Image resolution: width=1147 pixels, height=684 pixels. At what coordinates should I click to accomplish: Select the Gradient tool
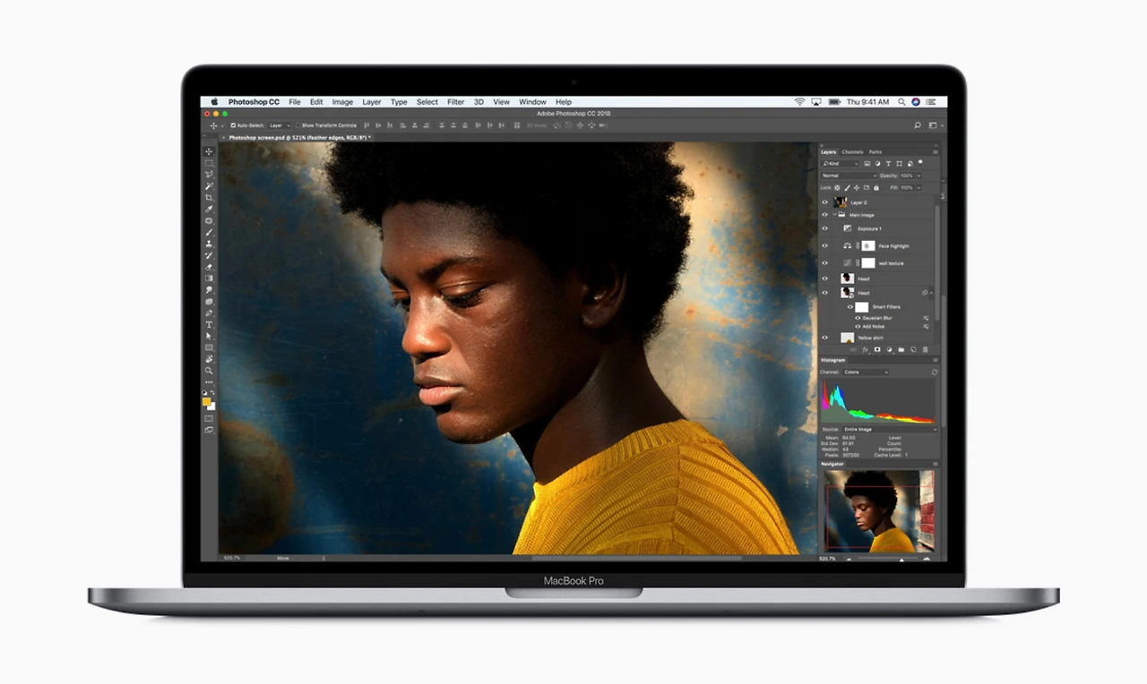[209, 278]
